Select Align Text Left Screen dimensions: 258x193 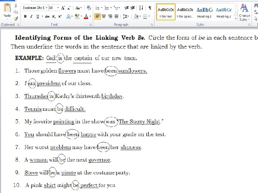(97, 16)
